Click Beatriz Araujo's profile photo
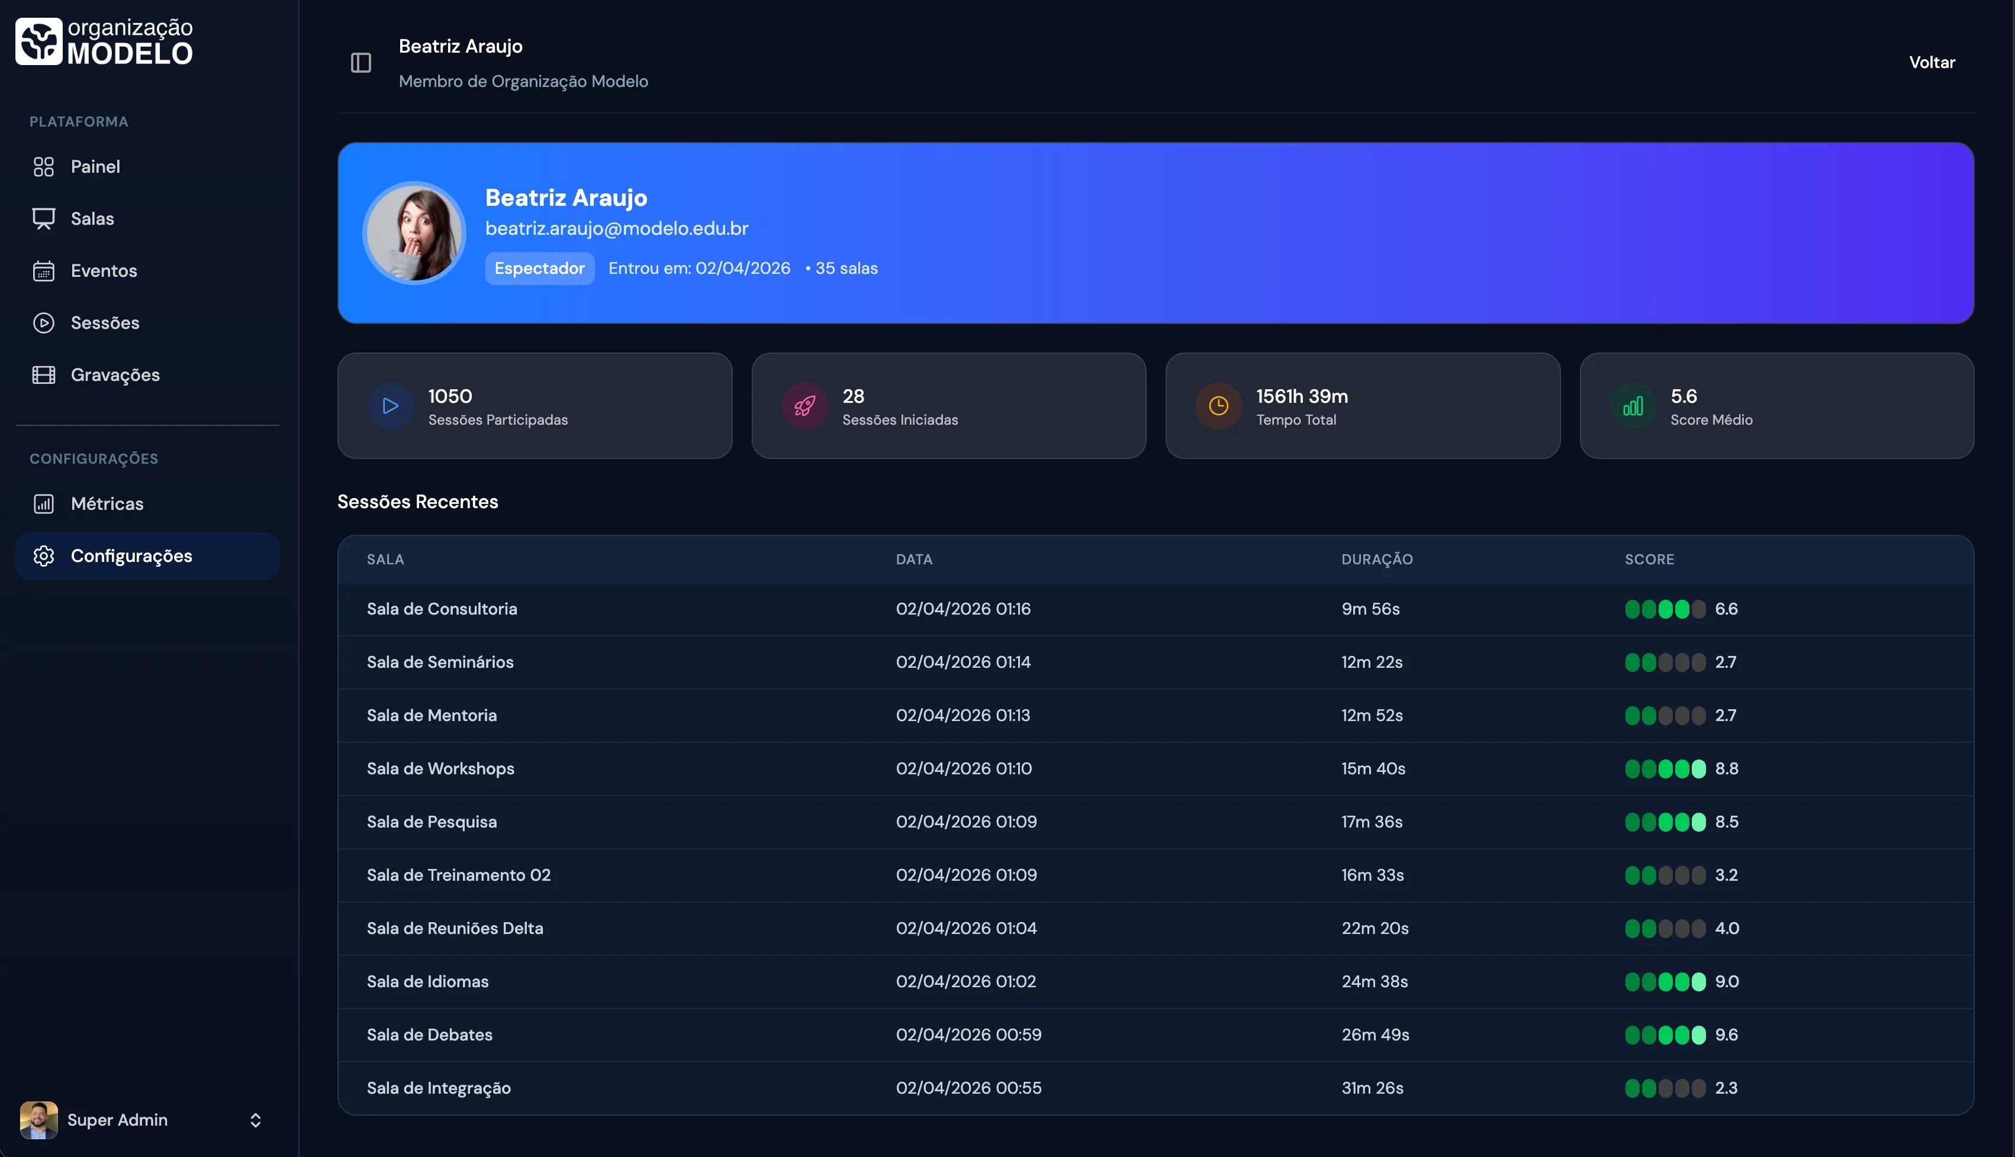This screenshot has width=2015, height=1157. coord(414,234)
